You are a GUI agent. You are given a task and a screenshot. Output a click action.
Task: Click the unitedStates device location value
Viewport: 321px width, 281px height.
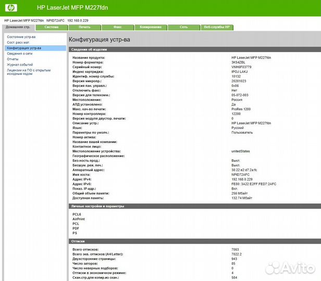[241, 151]
